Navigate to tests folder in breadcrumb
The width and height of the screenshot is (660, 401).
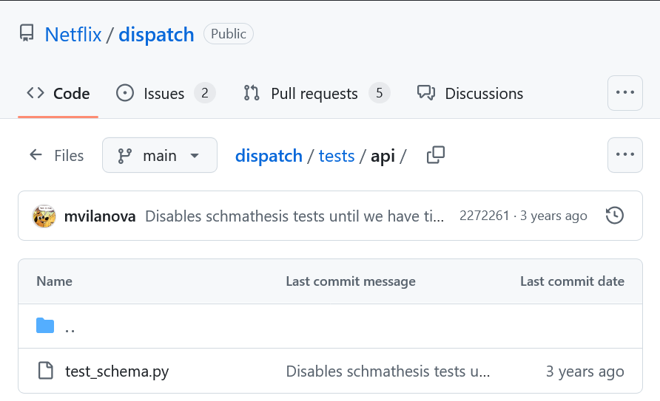point(337,156)
